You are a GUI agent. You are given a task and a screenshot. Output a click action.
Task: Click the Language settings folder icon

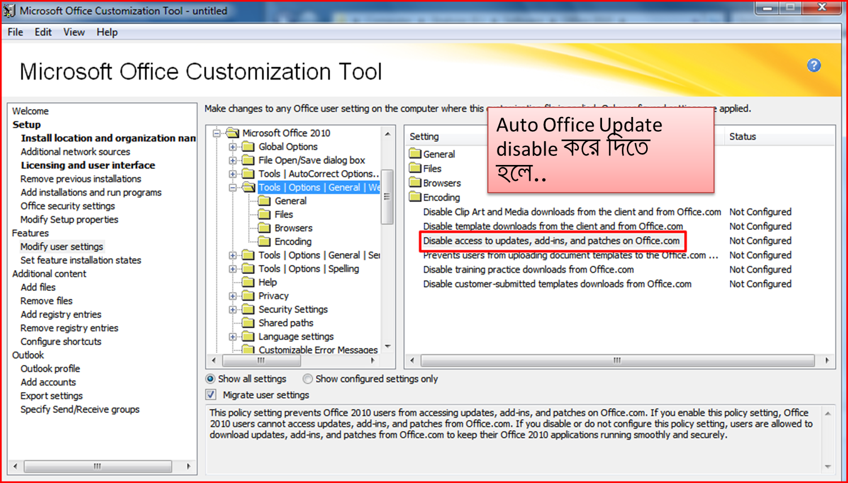click(x=248, y=337)
